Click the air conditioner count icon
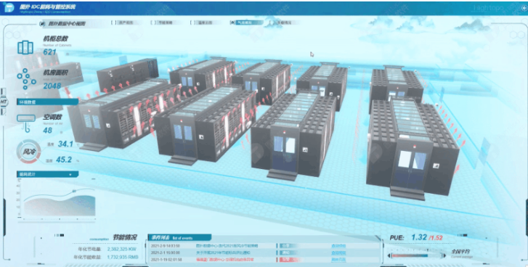The height and width of the screenshot is (267, 528). click(x=26, y=123)
